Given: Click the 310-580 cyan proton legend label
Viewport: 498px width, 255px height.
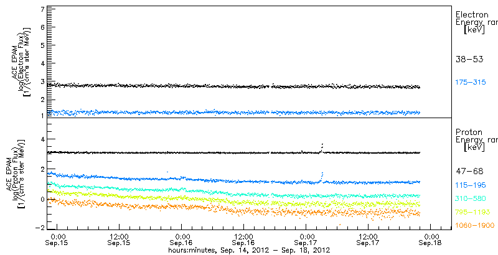Looking at the screenshot, I should pyautogui.click(x=471, y=199).
